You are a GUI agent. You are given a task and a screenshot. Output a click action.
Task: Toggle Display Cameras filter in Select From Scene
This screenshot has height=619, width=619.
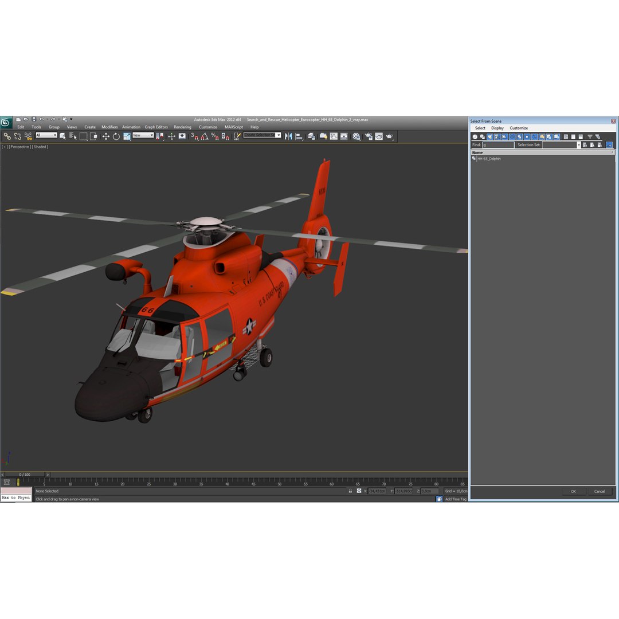[497, 136]
